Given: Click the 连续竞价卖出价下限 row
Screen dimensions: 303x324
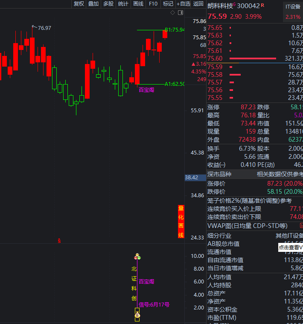Looking at the screenshot, I should click(x=255, y=217).
